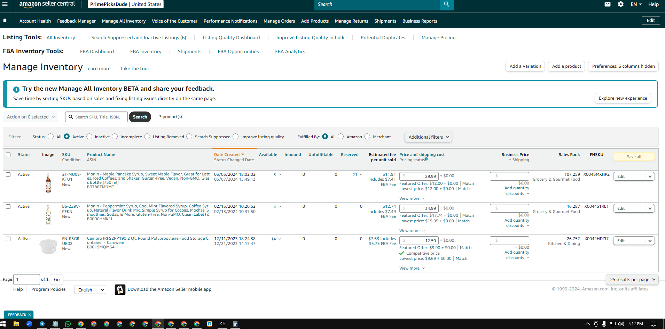Click the Amazon Seller mobile app icon
Screen dimensions: 665x329
(120, 289)
